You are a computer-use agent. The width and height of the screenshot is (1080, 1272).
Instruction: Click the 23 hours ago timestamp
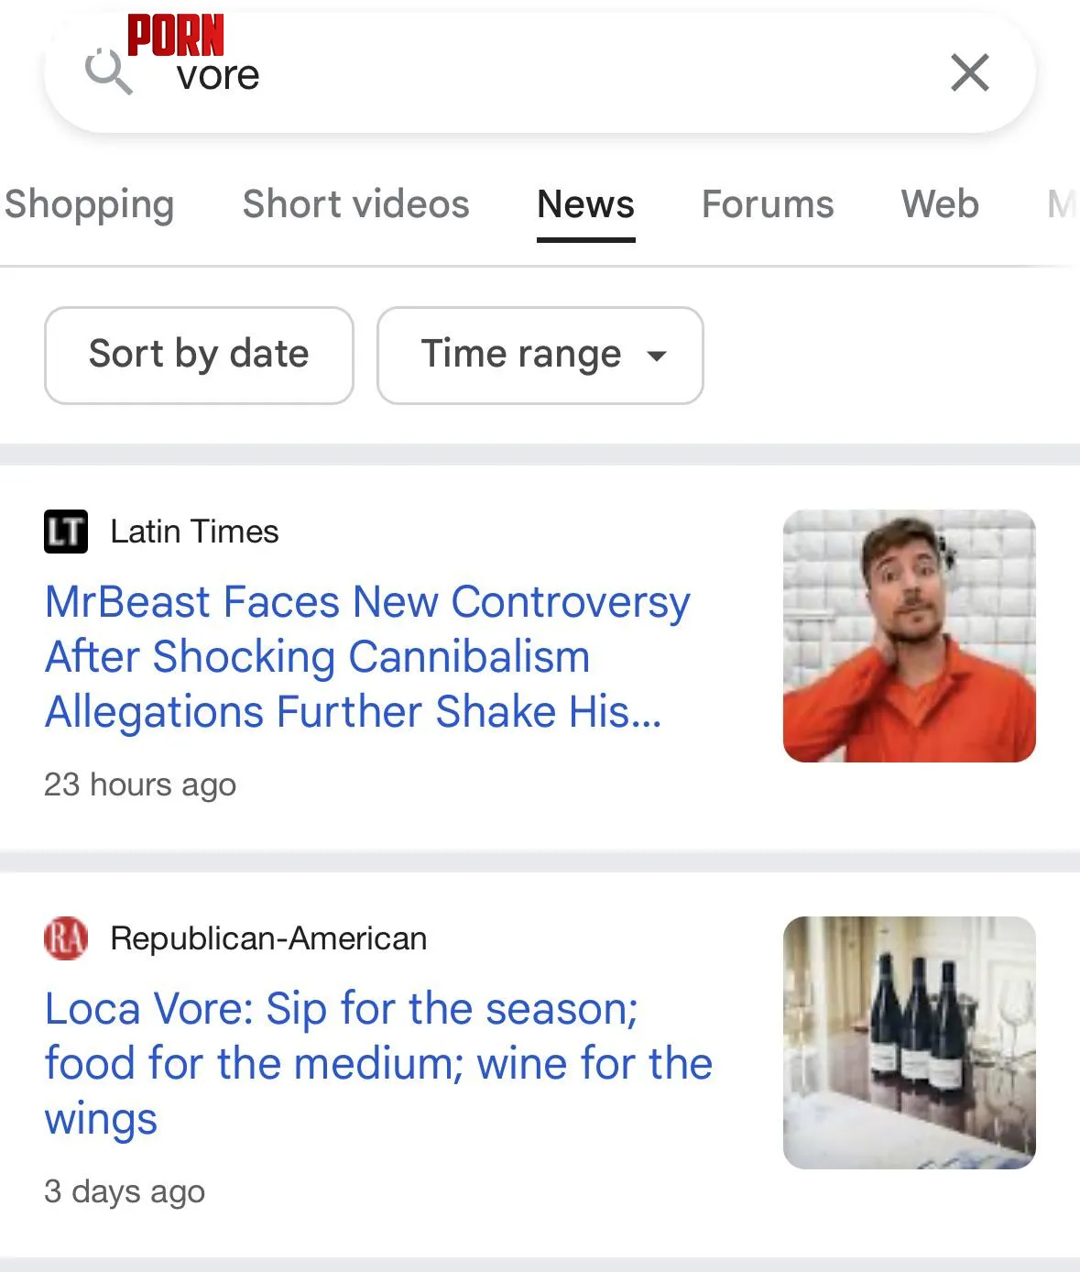(140, 785)
